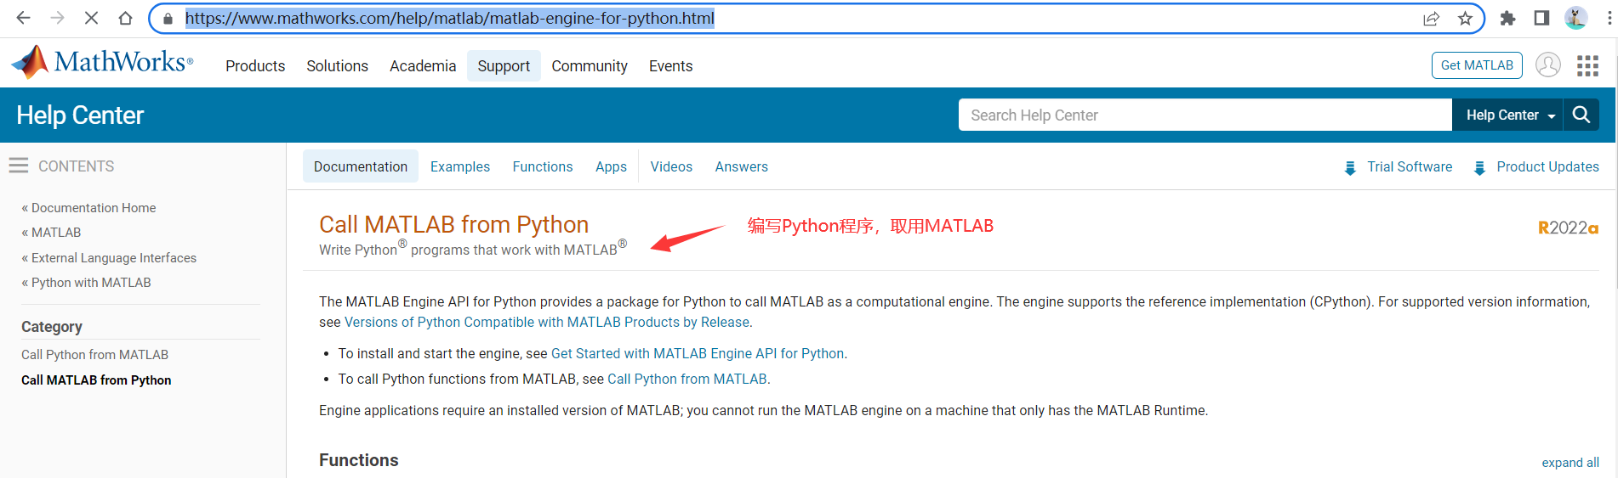
Task: Open the Trial Software link
Action: click(1410, 166)
